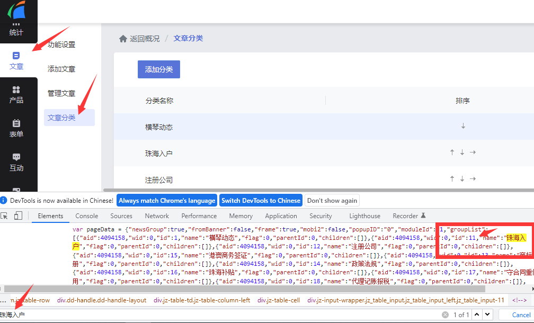Open the Network tab in DevTools
The width and height of the screenshot is (534, 323).
157,216
